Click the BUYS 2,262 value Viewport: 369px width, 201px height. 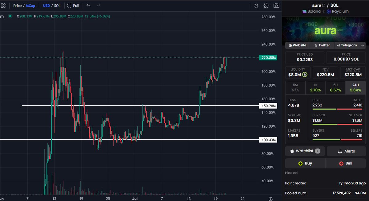pos(317,105)
